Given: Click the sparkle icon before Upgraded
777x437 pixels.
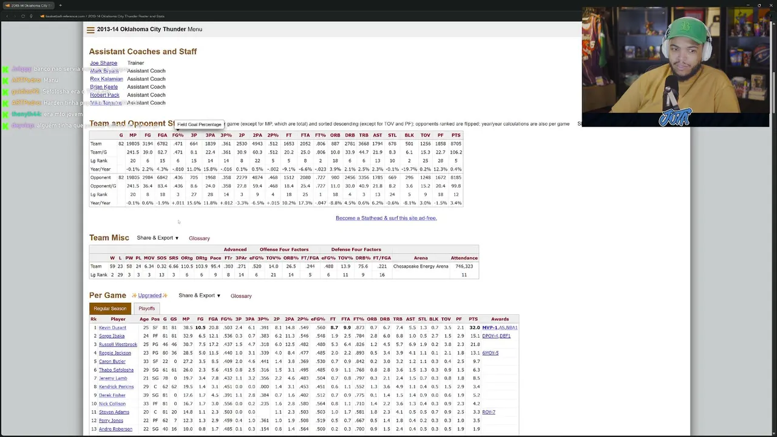Looking at the screenshot, I should pyautogui.click(x=134, y=296).
